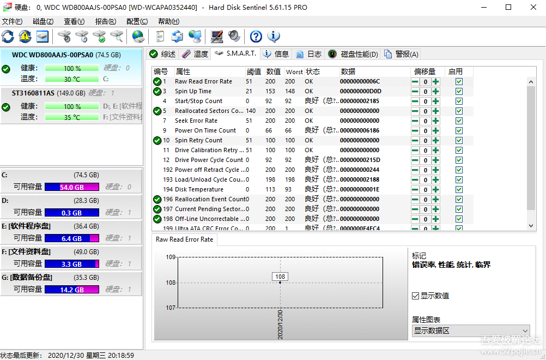Sort table by the Worst column header
This screenshot has width=546, height=360.
click(294, 72)
